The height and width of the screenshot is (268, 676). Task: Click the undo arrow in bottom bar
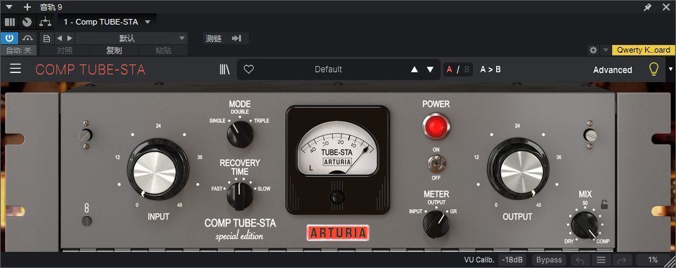[580, 260]
